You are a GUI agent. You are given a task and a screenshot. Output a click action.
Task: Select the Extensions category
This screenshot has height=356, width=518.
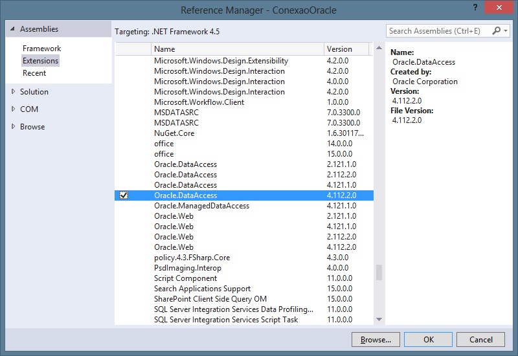click(x=40, y=61)
